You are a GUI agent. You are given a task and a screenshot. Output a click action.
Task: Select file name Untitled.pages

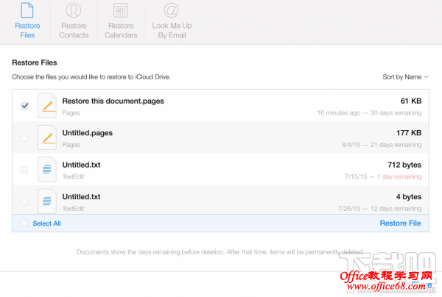tap(88, 133)
